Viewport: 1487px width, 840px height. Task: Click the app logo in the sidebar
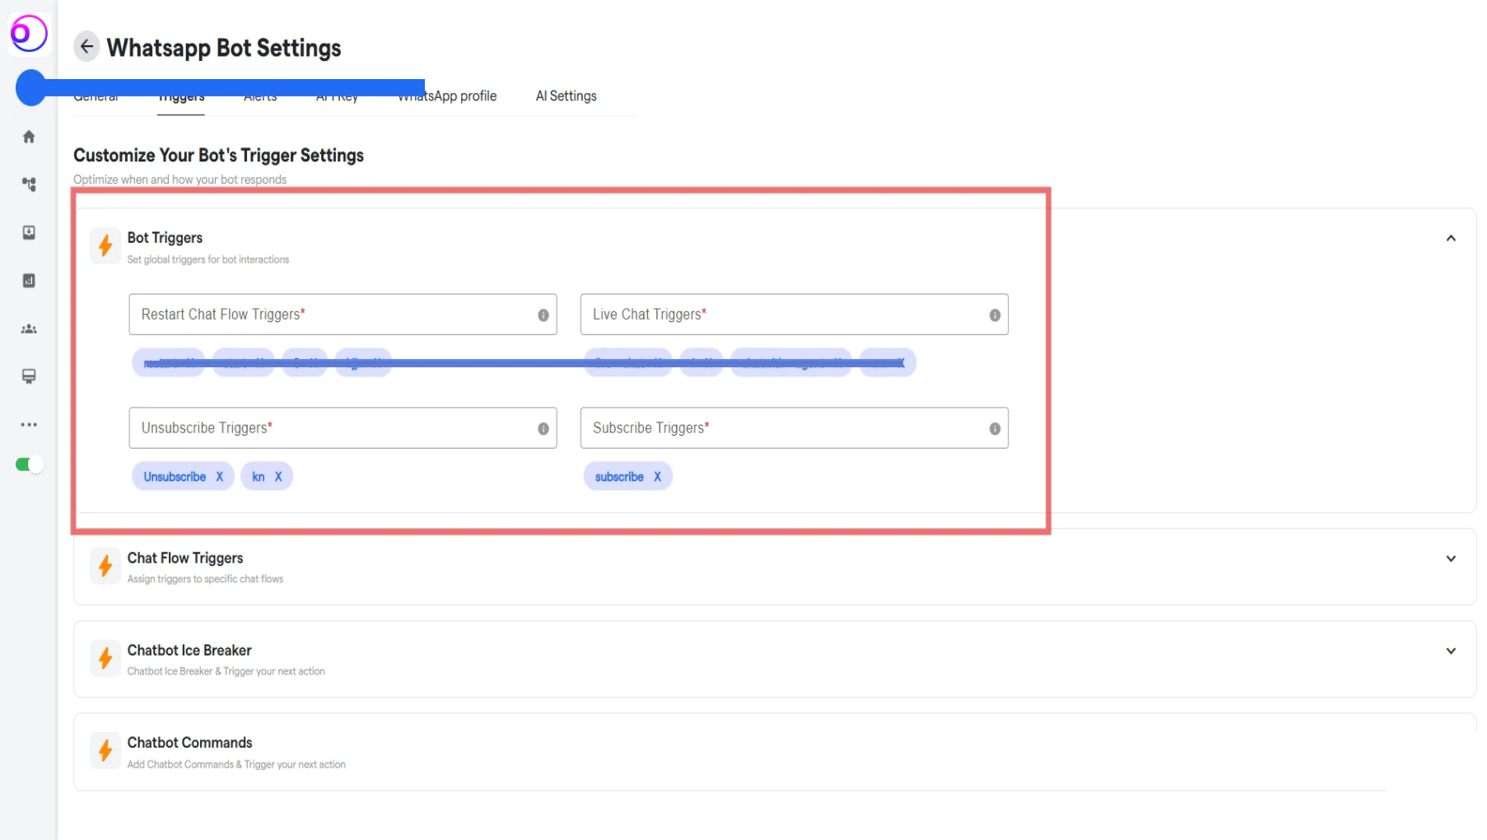(x=29, y=34)
